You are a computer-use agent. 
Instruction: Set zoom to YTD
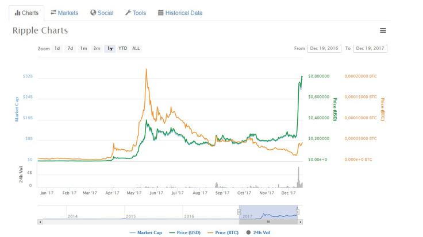point(123,48)
